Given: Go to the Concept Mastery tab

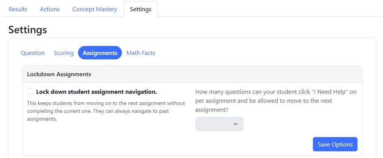Looking at the screenshot, I should pyautogui.click(x=95, y=9).
